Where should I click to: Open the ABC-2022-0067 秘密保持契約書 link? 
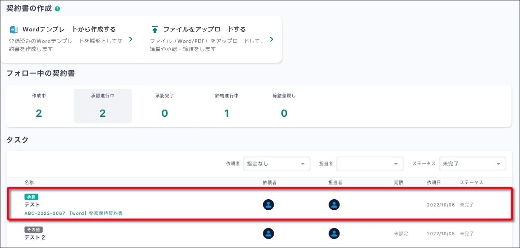click(74, 213)
